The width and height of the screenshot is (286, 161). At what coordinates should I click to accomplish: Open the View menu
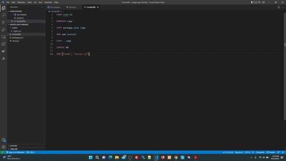click(x=29, y=2)
